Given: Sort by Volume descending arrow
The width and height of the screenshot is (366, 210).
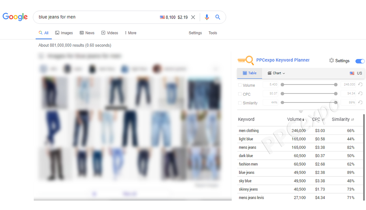Looking at the screenshot, I should coord(303,120).
